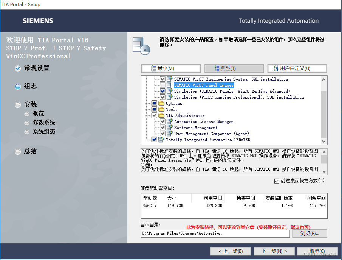Click description box scroll down arrow
The height and width of the screenshot is (260, 342).
(324, 172)
